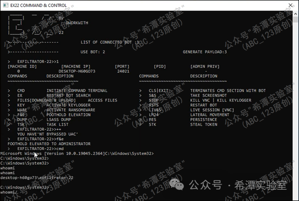This screenshot has height=201, width=299.
Task: Click 'INITIATE COMMAND TERMINAL' description
Action: (77, 91)
